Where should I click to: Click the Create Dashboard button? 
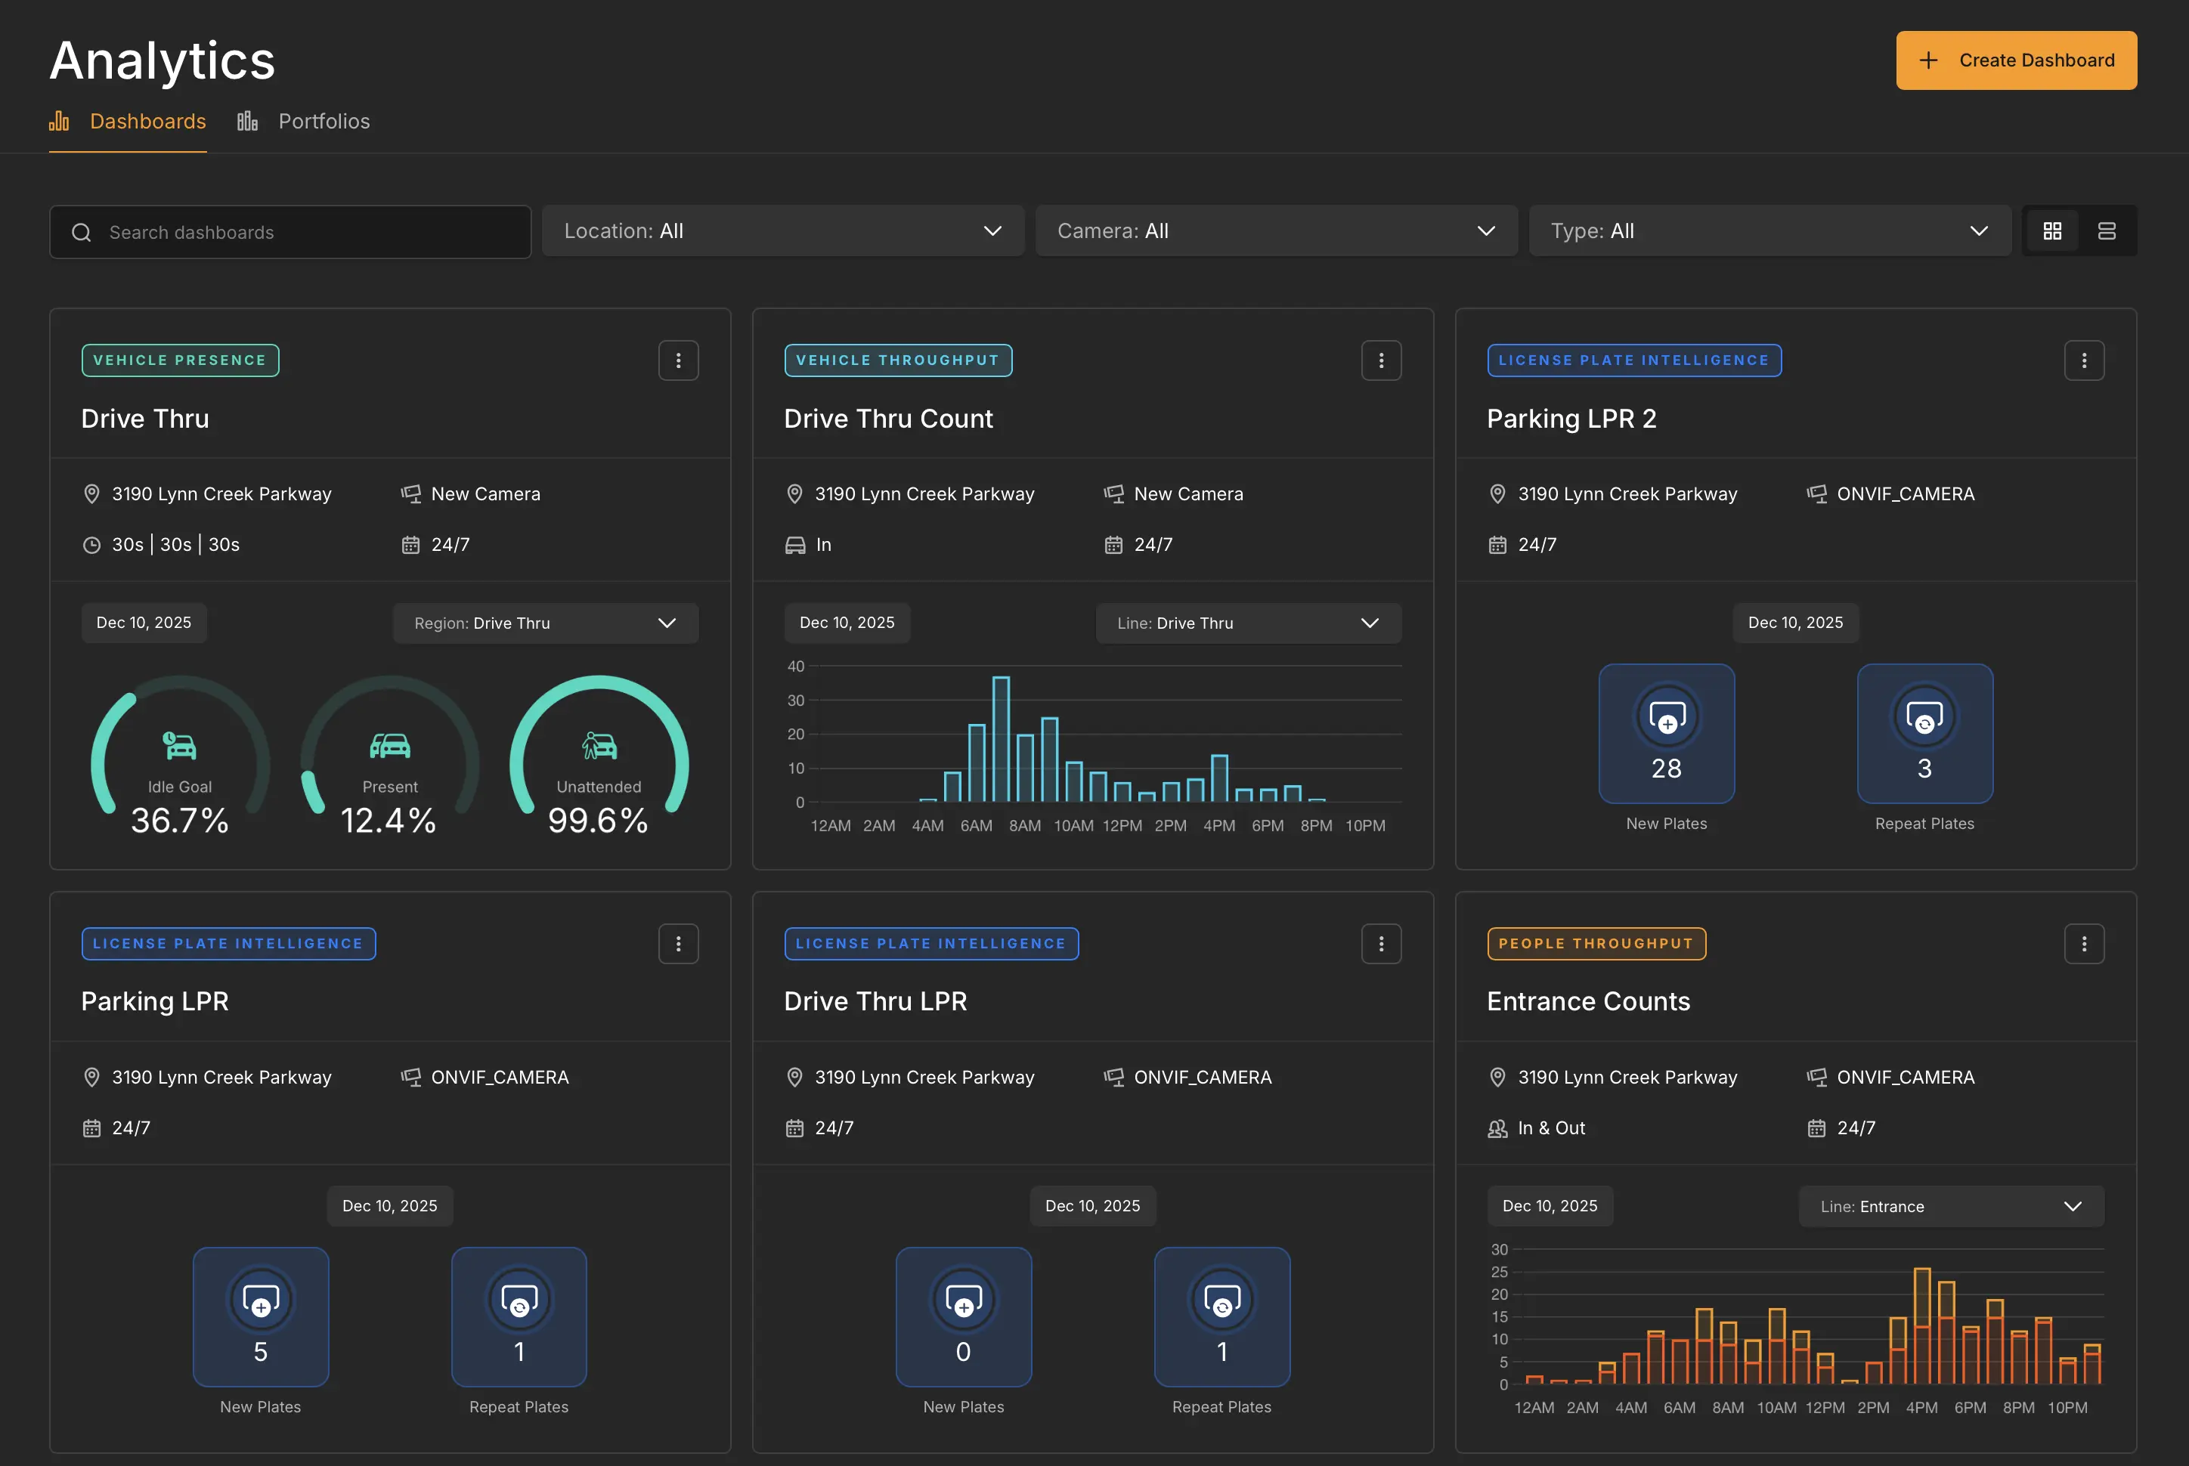[x=2016, y=60]
